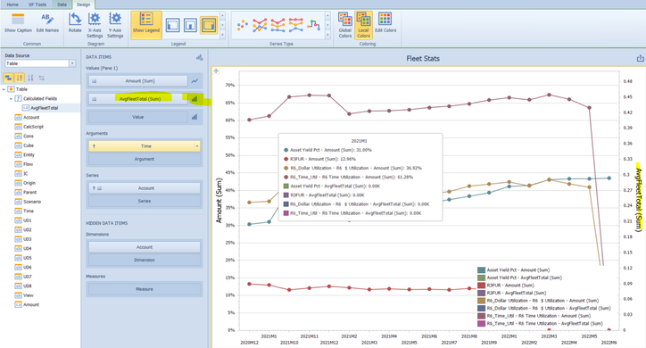Open X-Axis Settings

pyautogui.click(x=95, y=25)
